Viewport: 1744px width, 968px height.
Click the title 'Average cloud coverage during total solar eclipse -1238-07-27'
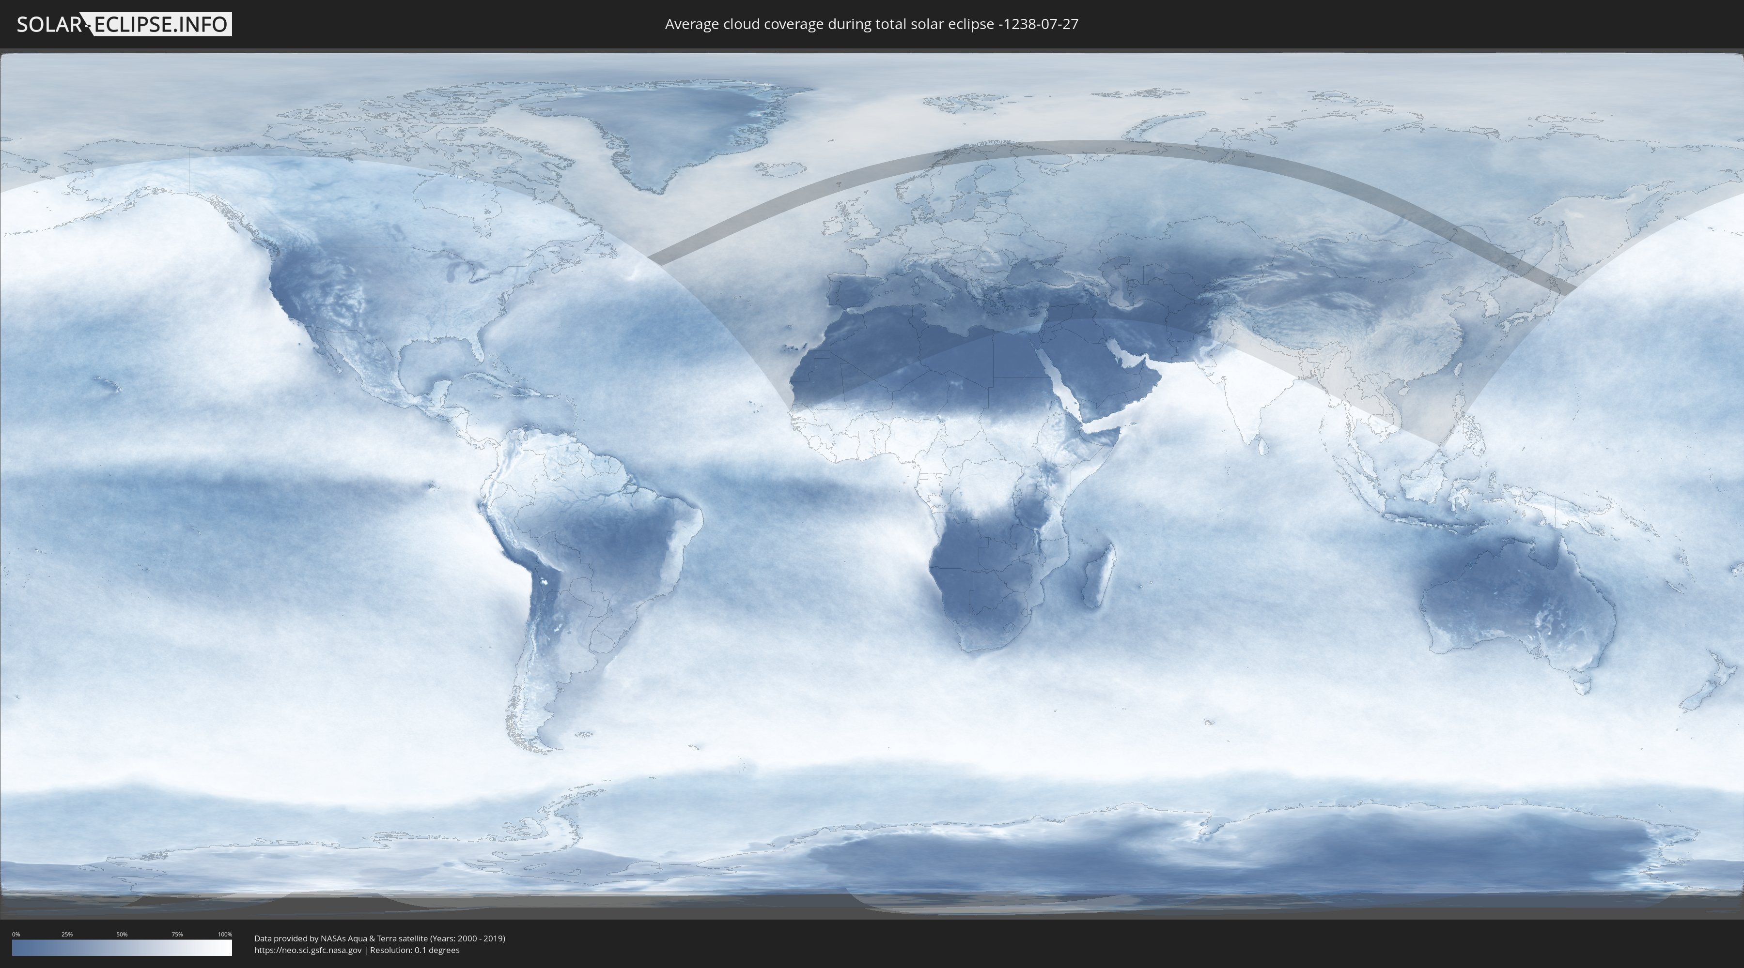[872, 24]
